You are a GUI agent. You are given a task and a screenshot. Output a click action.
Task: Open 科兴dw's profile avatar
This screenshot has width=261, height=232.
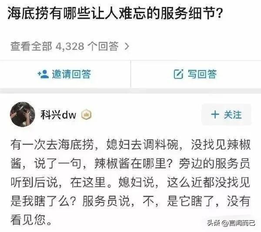pyautogui.click(x=23, y=114)
